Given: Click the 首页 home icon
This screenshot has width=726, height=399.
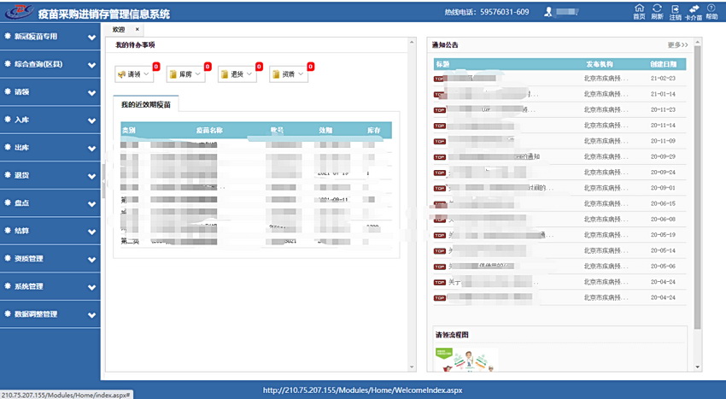Looking at the screenshot, I should tap(639, 9).
